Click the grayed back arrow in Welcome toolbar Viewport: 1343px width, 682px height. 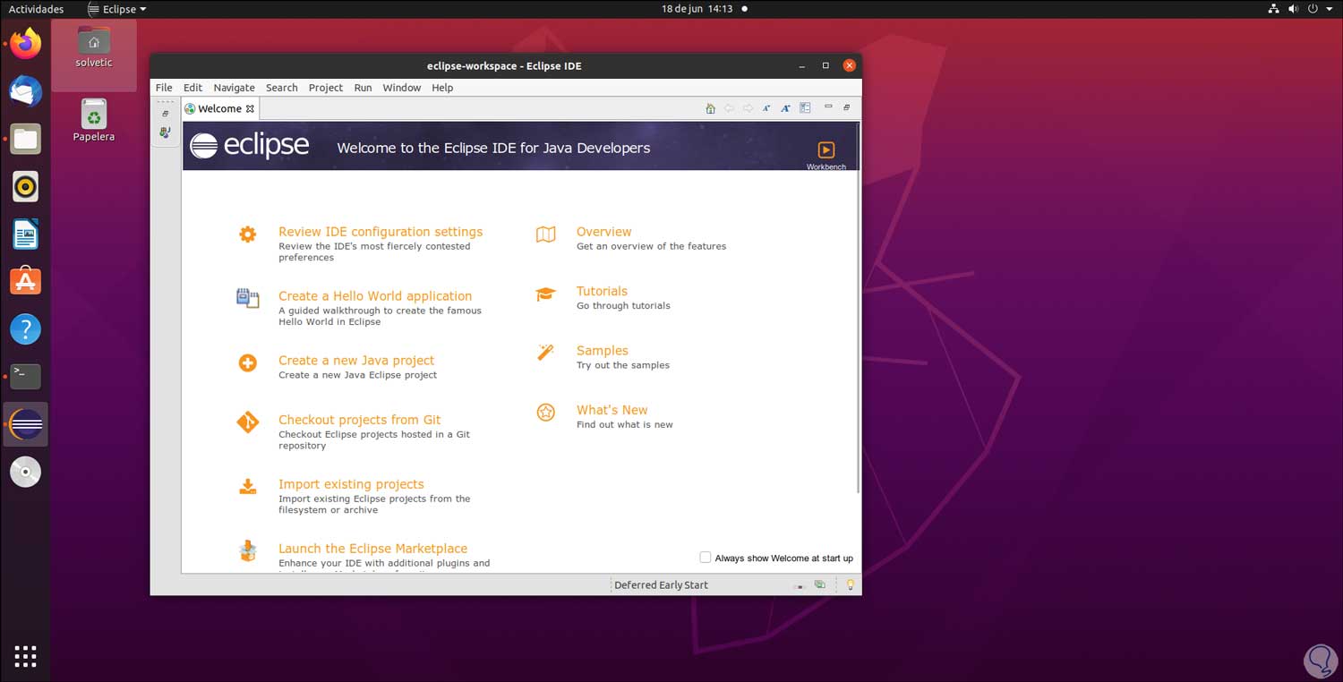pos(729,108)
